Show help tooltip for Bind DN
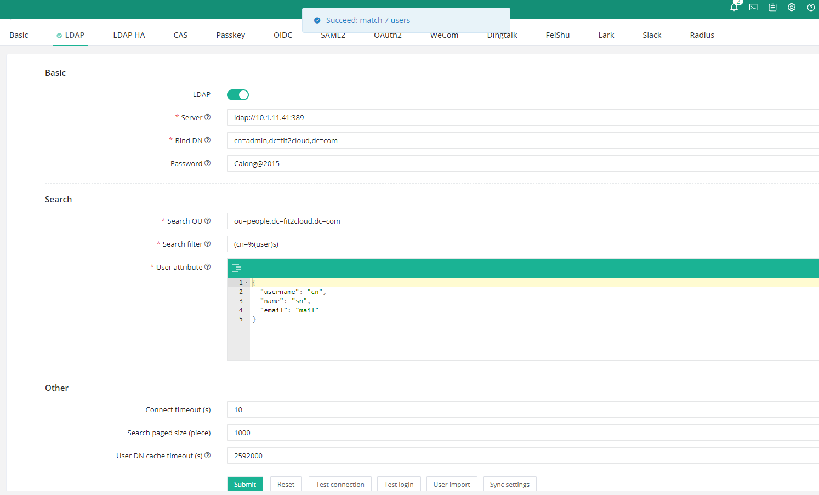This screenshot has height=495, width=819. pos(207,140)
